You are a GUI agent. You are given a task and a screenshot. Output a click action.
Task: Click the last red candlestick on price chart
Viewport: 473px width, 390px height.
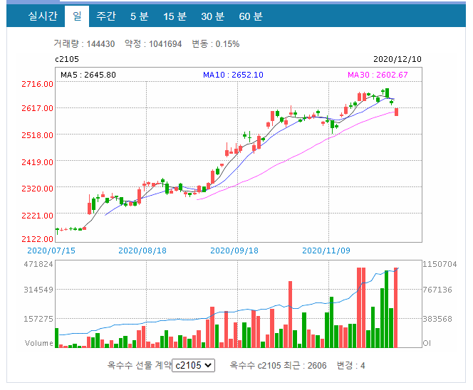pos(396,112)
